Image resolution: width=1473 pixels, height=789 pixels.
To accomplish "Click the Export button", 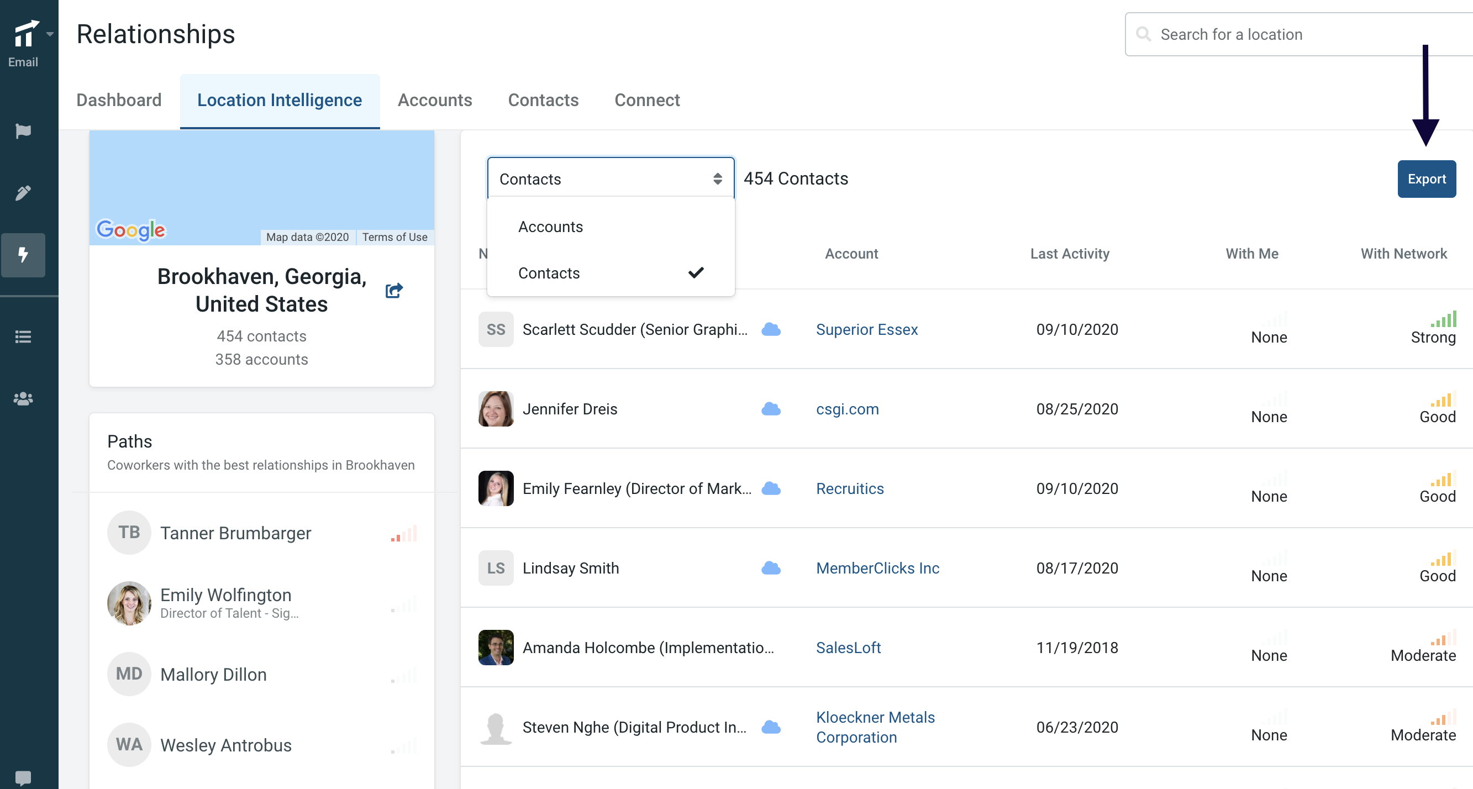I will [1426, 179].
